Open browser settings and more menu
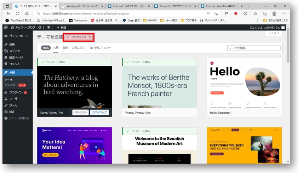Screen dimensions: 298x173 tap(284, 13)
